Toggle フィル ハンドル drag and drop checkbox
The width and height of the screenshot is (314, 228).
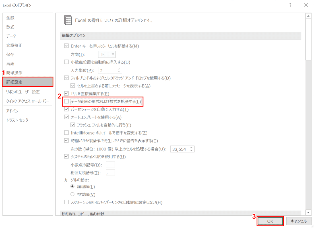(66, 78)
